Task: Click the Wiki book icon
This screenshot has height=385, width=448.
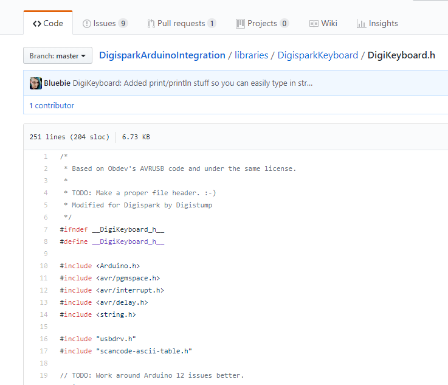Action: point(314,24)
